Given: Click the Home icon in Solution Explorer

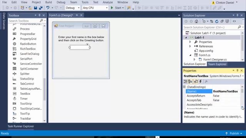Looking at the screenshot, I should [x=196, y=21].
